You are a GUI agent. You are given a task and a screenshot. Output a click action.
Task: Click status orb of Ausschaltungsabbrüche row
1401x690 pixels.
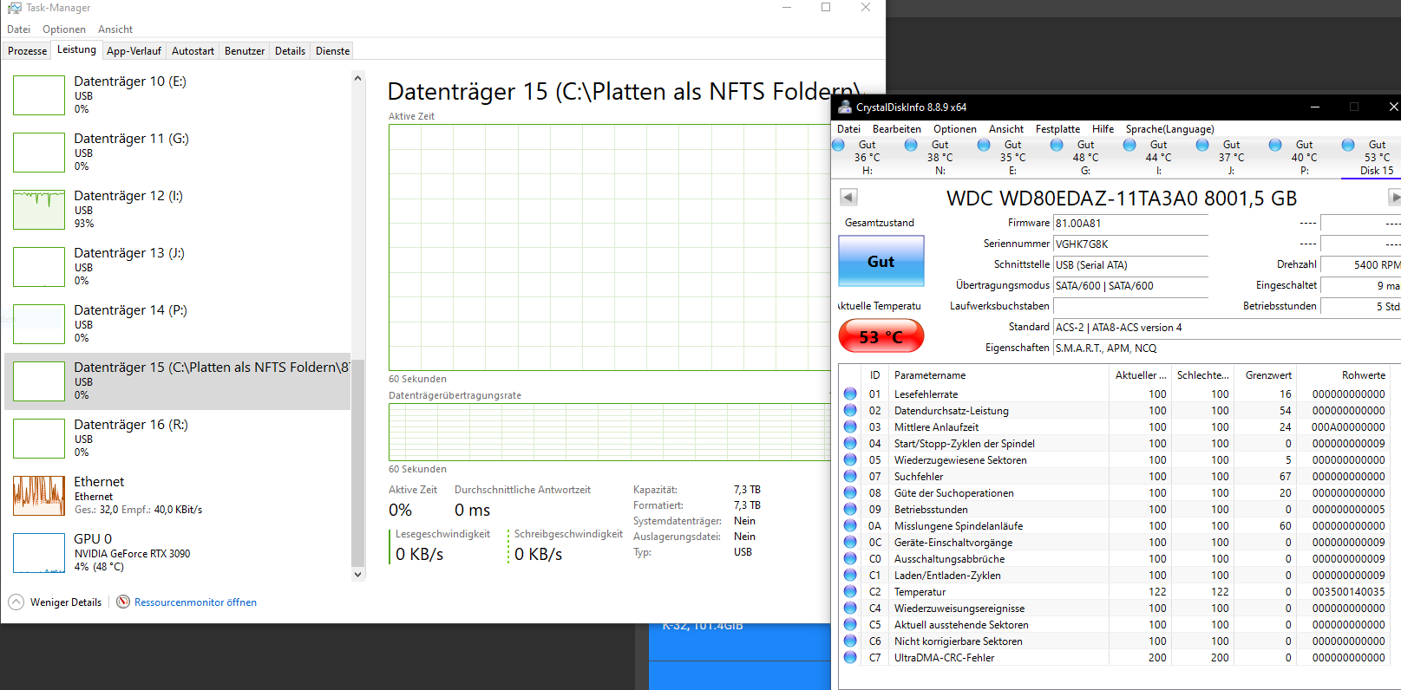point(850,558)
